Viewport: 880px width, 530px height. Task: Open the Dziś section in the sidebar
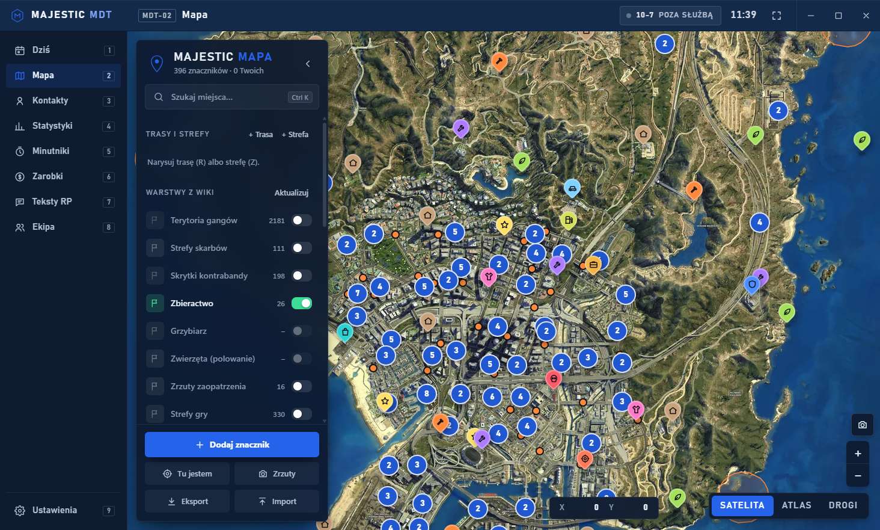coord(64,50)
